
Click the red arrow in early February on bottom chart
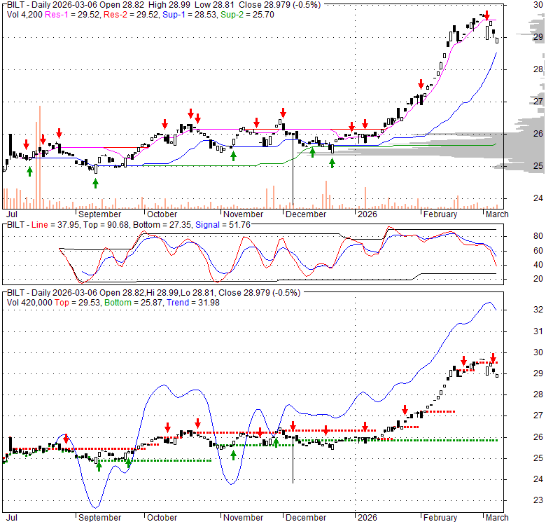click(405, 411)
